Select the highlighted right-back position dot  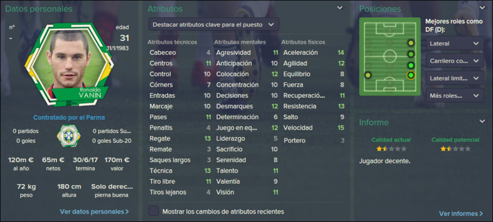click(x=410, y=75)
